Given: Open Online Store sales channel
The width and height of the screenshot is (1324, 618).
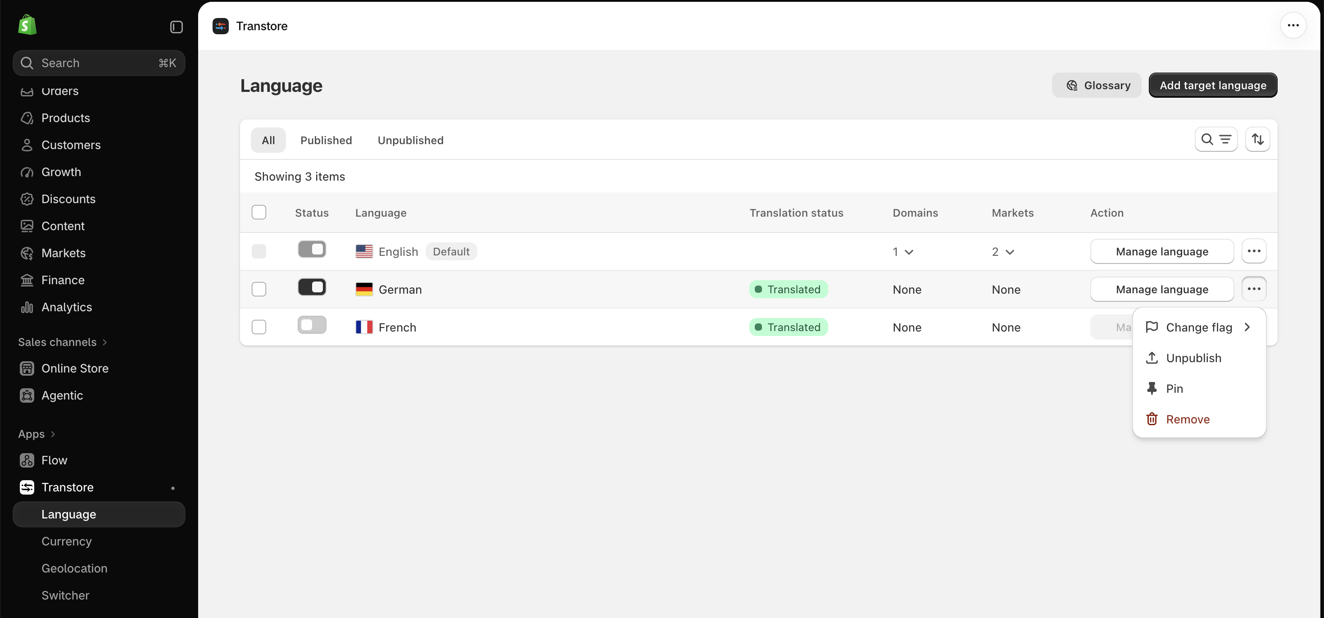Looking at the screenshot, I should point(99,368).
